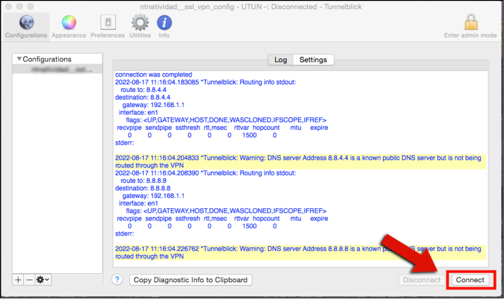Click the Connect button

coord(470,280)
